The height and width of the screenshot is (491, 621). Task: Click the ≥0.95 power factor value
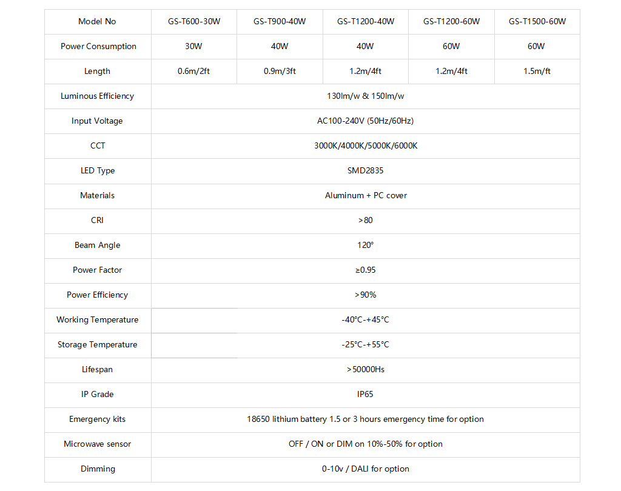[x=366, y=270]
